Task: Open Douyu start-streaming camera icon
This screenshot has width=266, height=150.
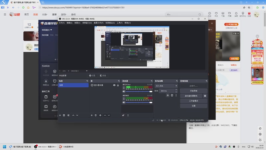Action: (229, 14)
